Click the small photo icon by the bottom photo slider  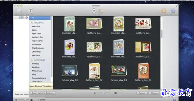tap(16, 100)
